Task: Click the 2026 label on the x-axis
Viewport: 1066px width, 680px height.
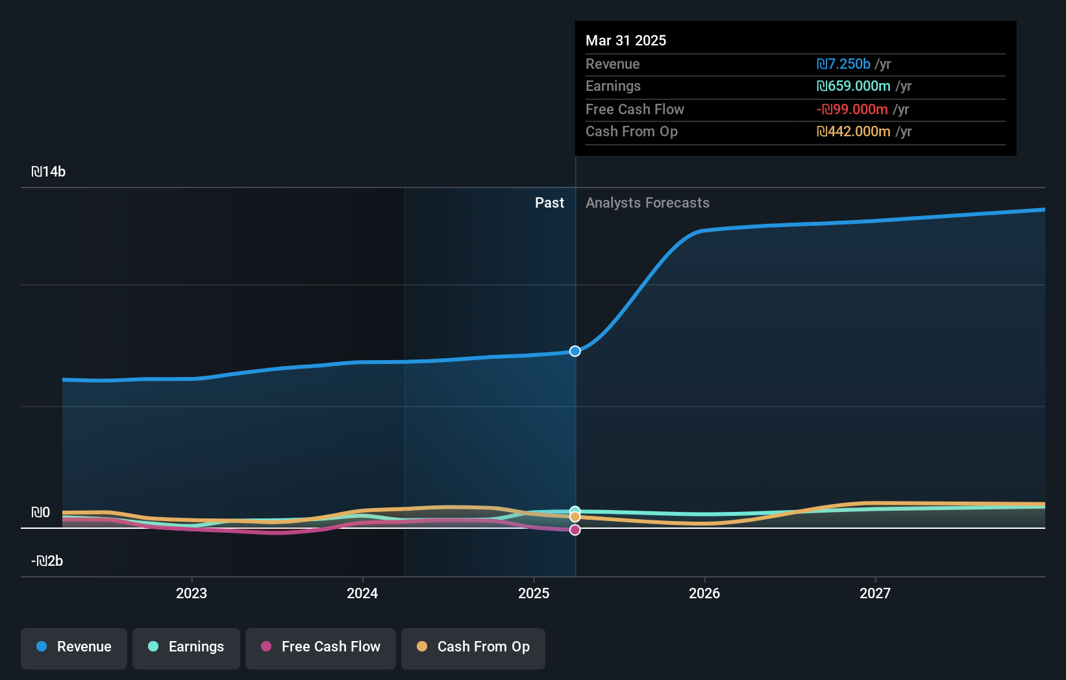Action: click(704, 592)
